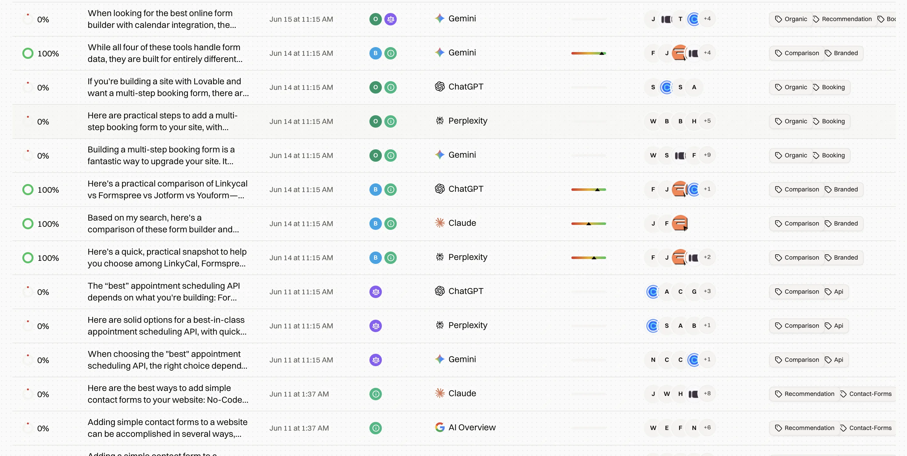907x456 pixels.
Task: Click the blue B badge in the "Here's a quick, practical snapshot" row
Action: click(x=375, y=258)
